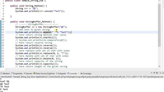Image resolution: width=164 pixels, height=92 pixels.
Task: Click the highlighted word append on line 15
Action: (x=47, y=32)
